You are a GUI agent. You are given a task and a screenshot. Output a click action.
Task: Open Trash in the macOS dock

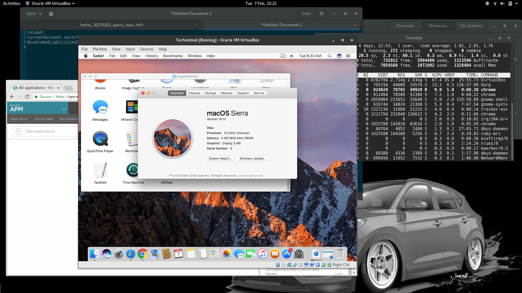(340, 254)
